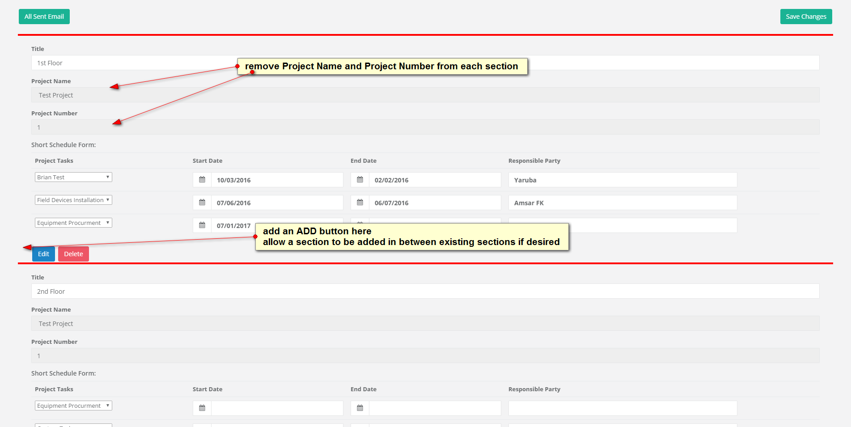851x427 pixels.
Task: Click Responsible Party header in 2nd Floor section
Action: pyautogui.click(x=534, y=389)
